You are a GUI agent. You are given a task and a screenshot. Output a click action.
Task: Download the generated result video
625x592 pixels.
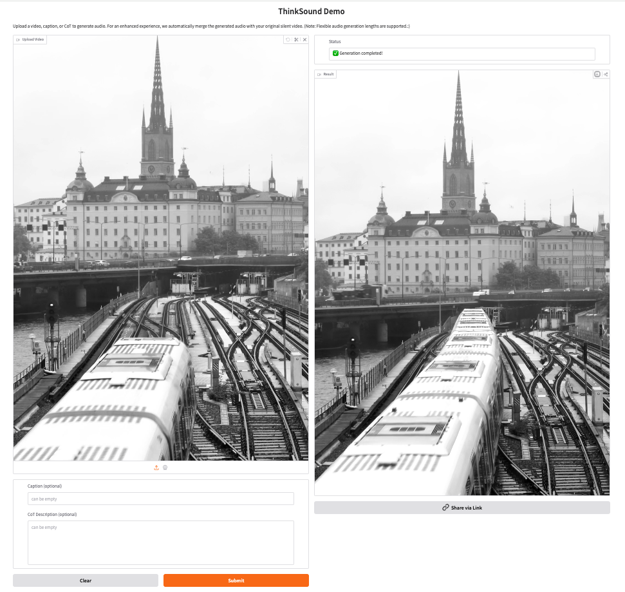[597, 74]
